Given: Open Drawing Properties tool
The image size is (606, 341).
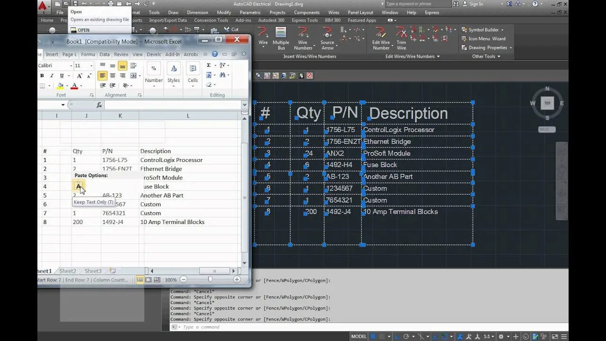Looking at the screenshot, I should coord(487,48).
